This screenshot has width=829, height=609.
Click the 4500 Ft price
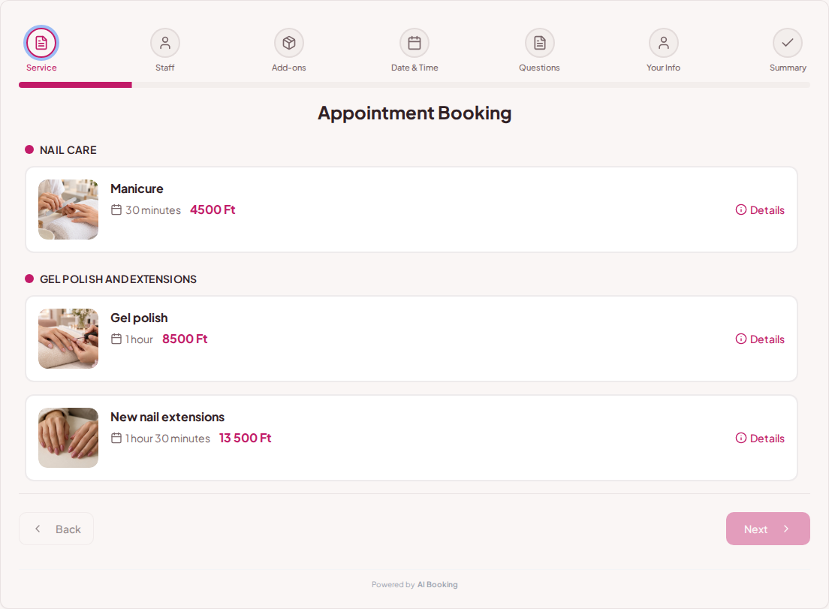(213, 210)
